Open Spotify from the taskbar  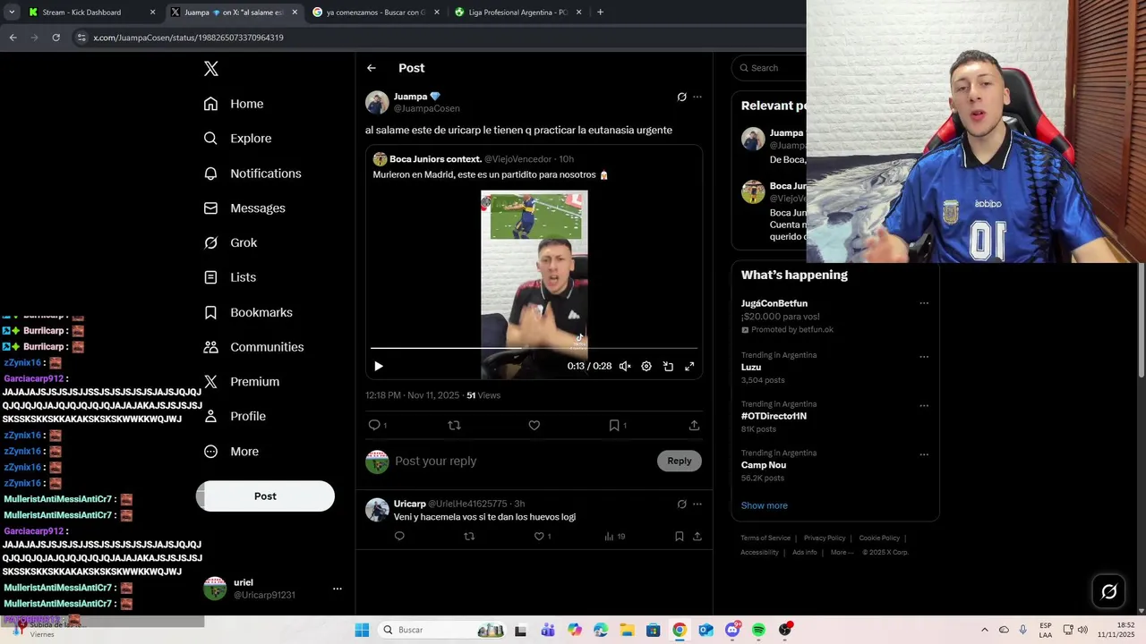point(758,631)
